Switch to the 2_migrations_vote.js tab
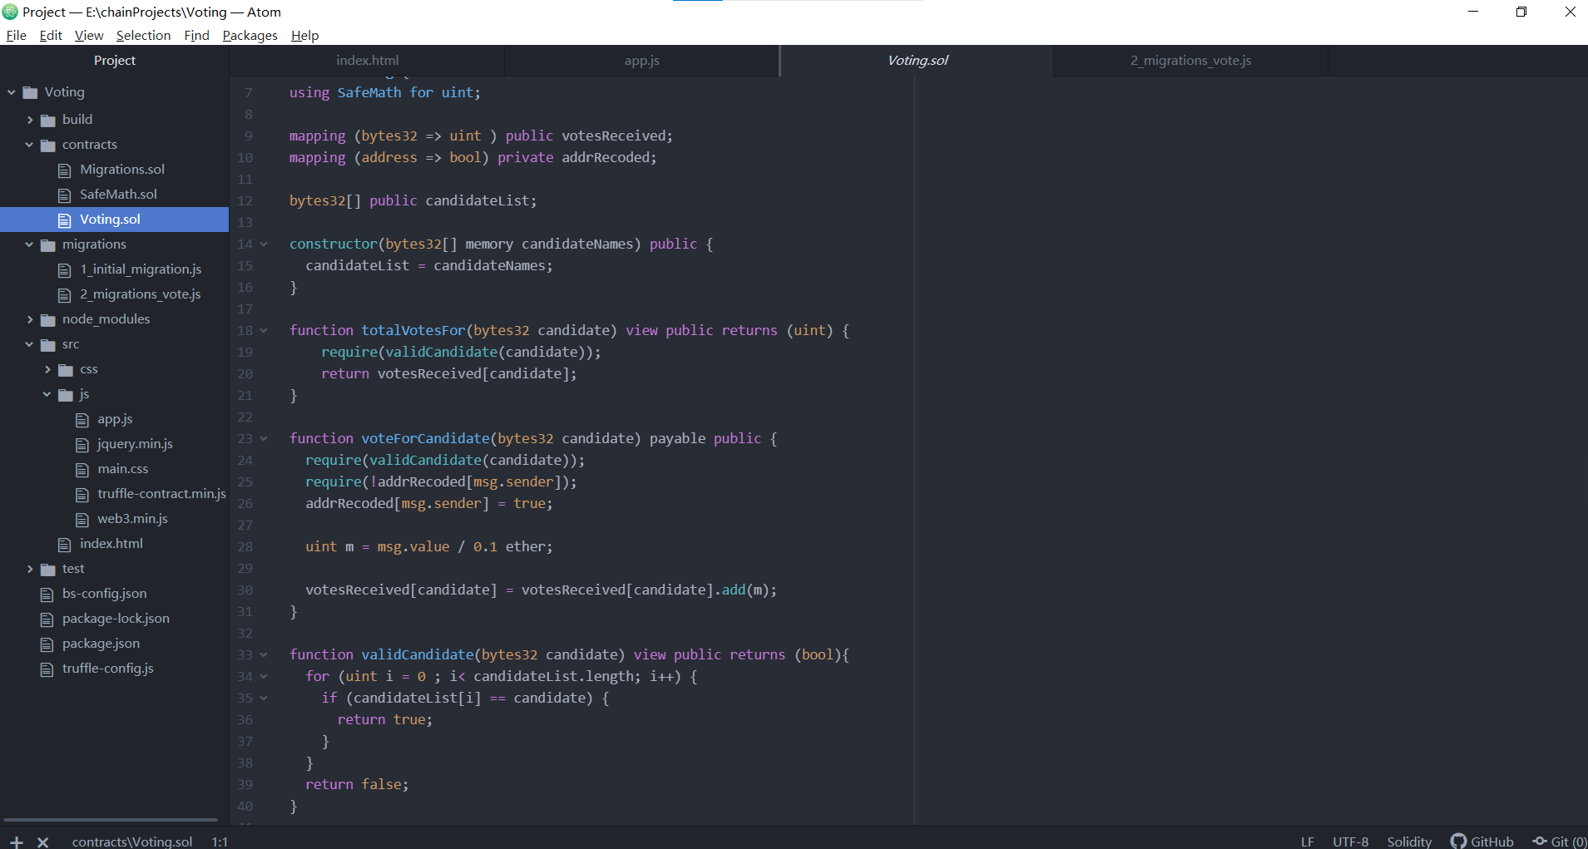 point(1190,61)
